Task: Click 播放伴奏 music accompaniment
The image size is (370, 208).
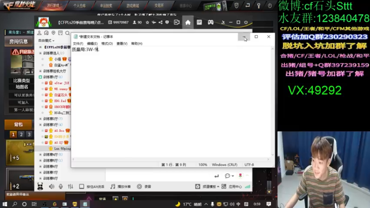Action: click(x=121, y=187)
